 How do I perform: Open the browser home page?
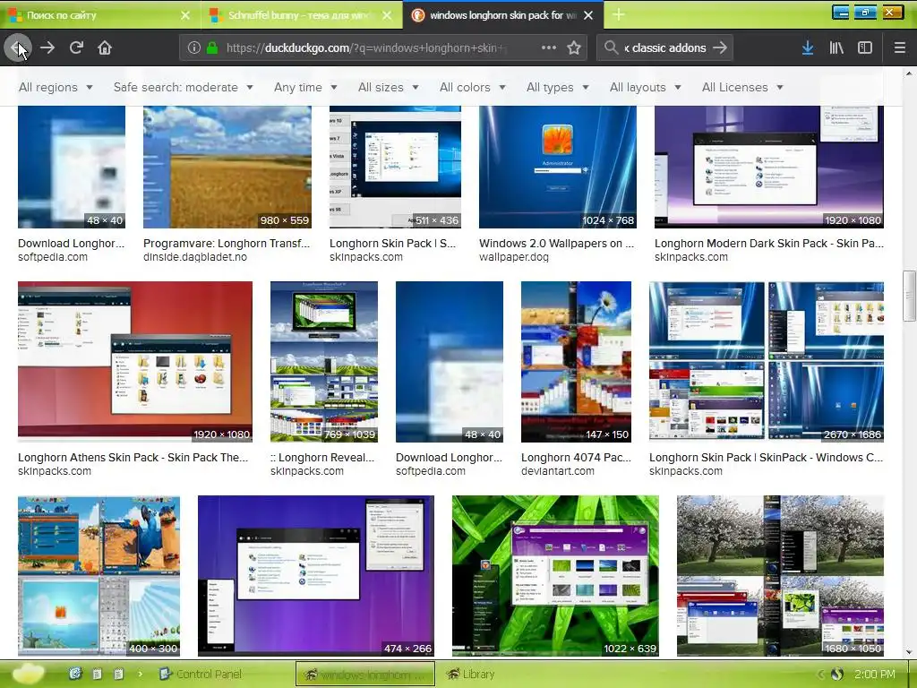105,47
